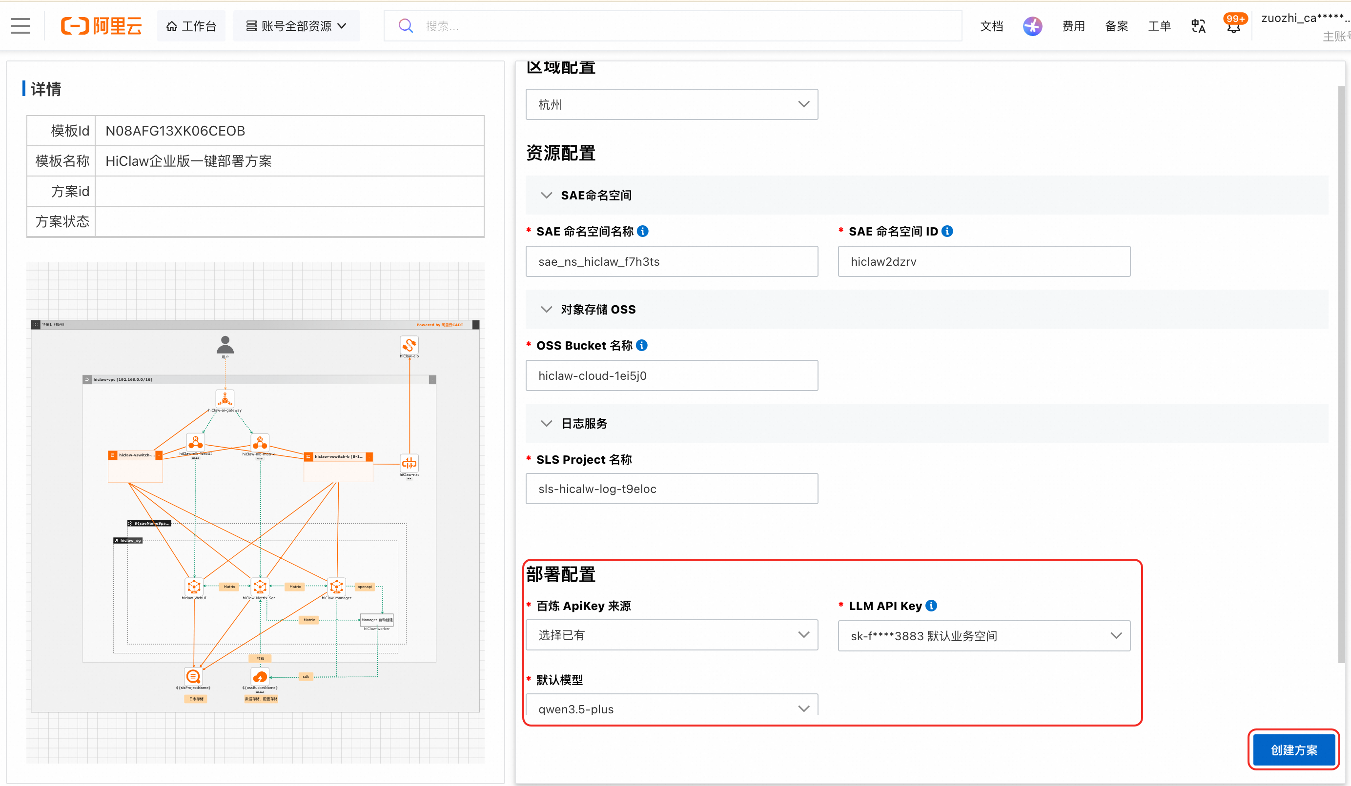This screenshot has width=1351, height=786.
Task: Click template ID N08AFG13XK06CEOB
Action: tap(175, 131)
